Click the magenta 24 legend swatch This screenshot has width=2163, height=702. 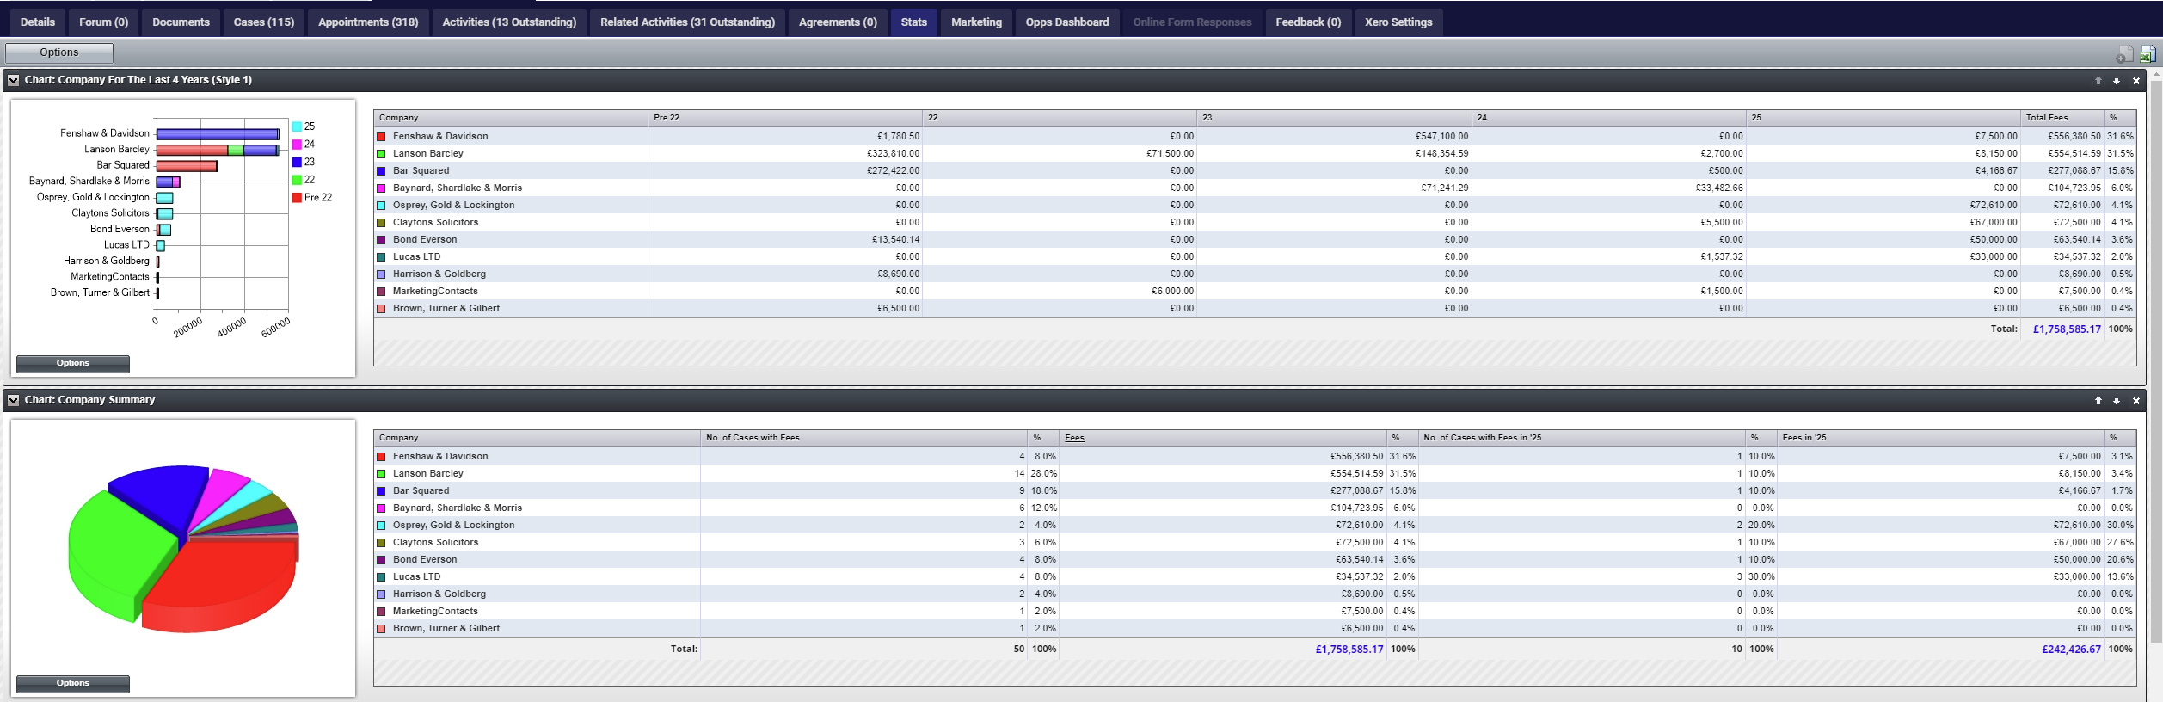point(297,145)
